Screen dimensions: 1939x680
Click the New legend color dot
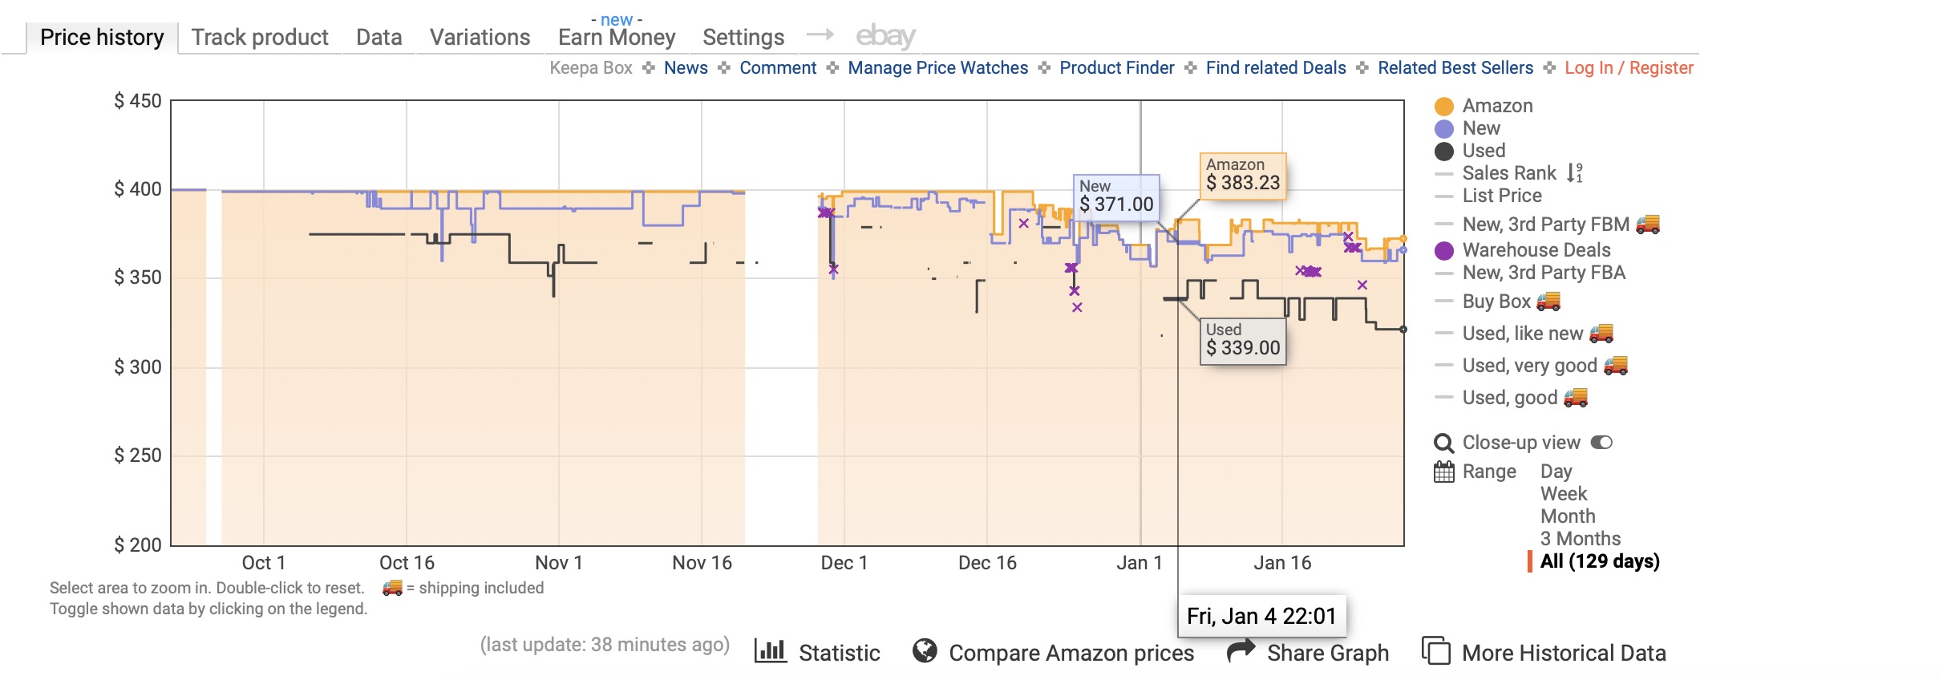[x=1444, y=128]
